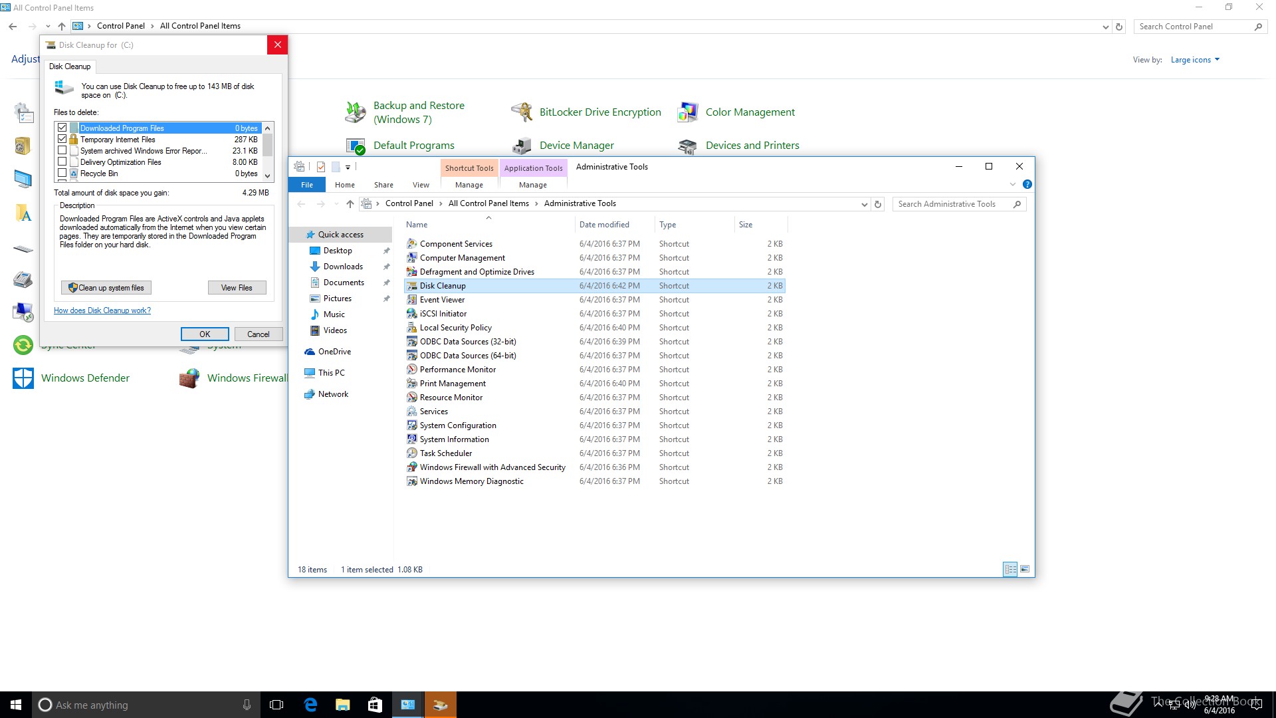This screenshot has width=1276, height=718.
Task: Select Downloads in Quick access pane
Action: click(343, 267)
